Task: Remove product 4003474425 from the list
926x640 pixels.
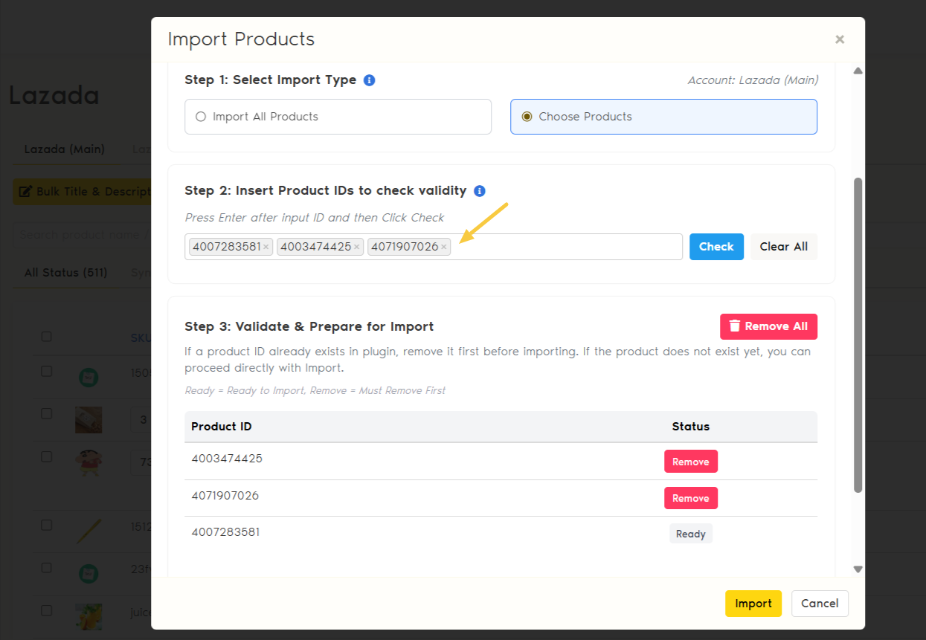Action: pyautogui.click(x=690, y=462)
